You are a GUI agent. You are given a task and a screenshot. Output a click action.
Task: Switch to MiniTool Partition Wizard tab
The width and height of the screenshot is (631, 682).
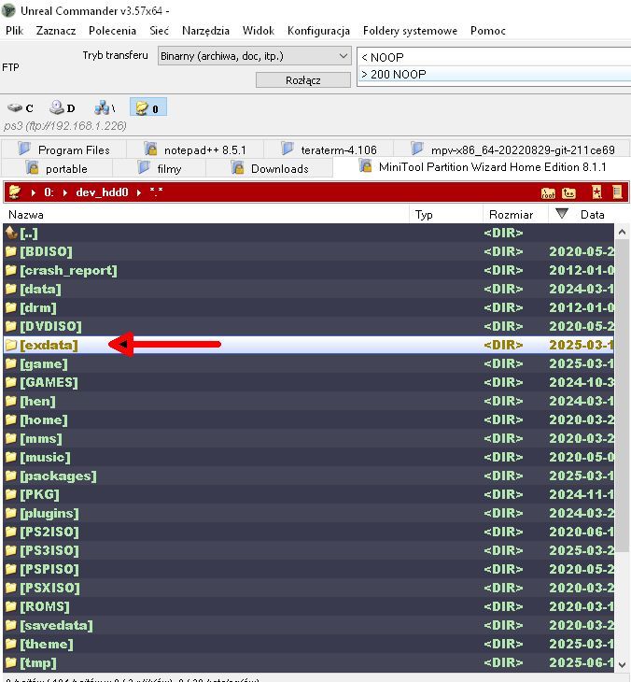[482, 167]
